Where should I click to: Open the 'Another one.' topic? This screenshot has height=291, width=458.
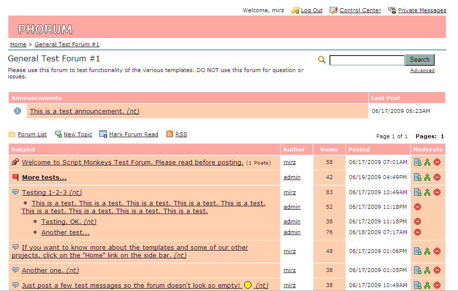(50, 270)
